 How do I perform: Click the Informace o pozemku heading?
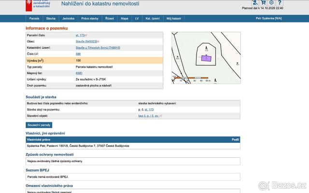coord(47,28)
